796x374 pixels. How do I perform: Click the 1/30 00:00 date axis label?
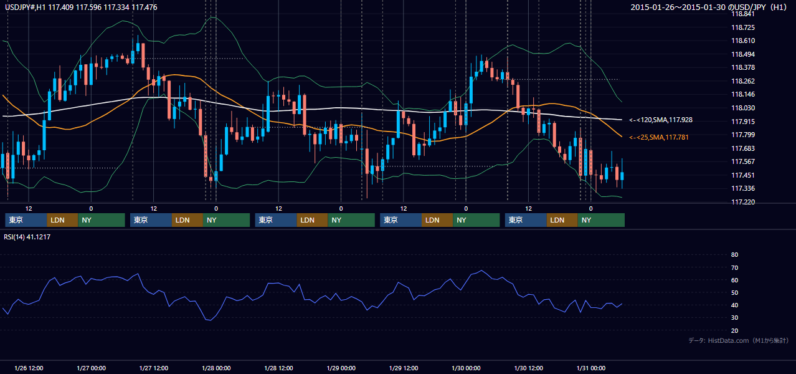coord(466,368)
